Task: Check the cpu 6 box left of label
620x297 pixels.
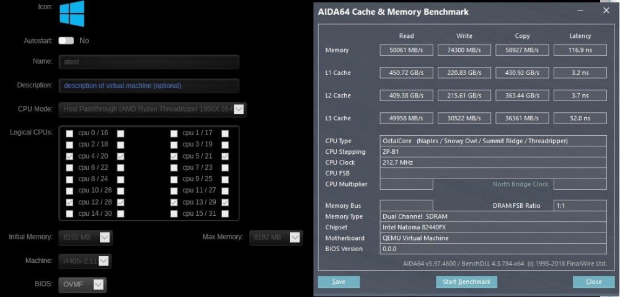Action: tap(69, 168)
